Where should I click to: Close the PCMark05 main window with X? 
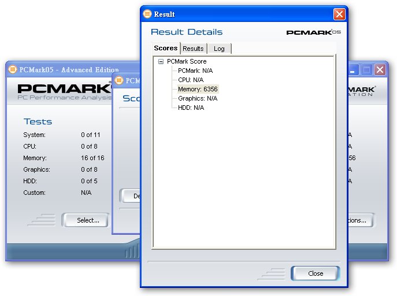pyautogui.click(x=380, y=69)
